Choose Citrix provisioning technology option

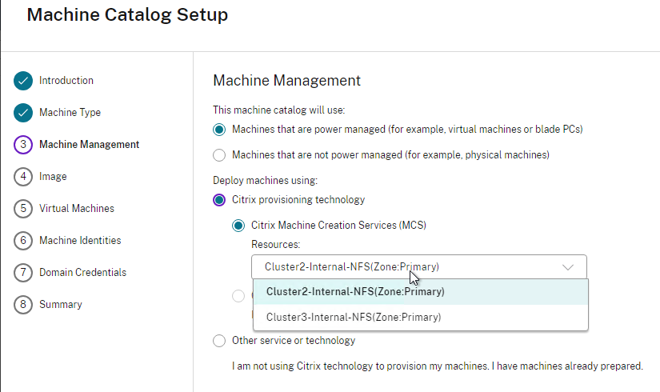219,200
